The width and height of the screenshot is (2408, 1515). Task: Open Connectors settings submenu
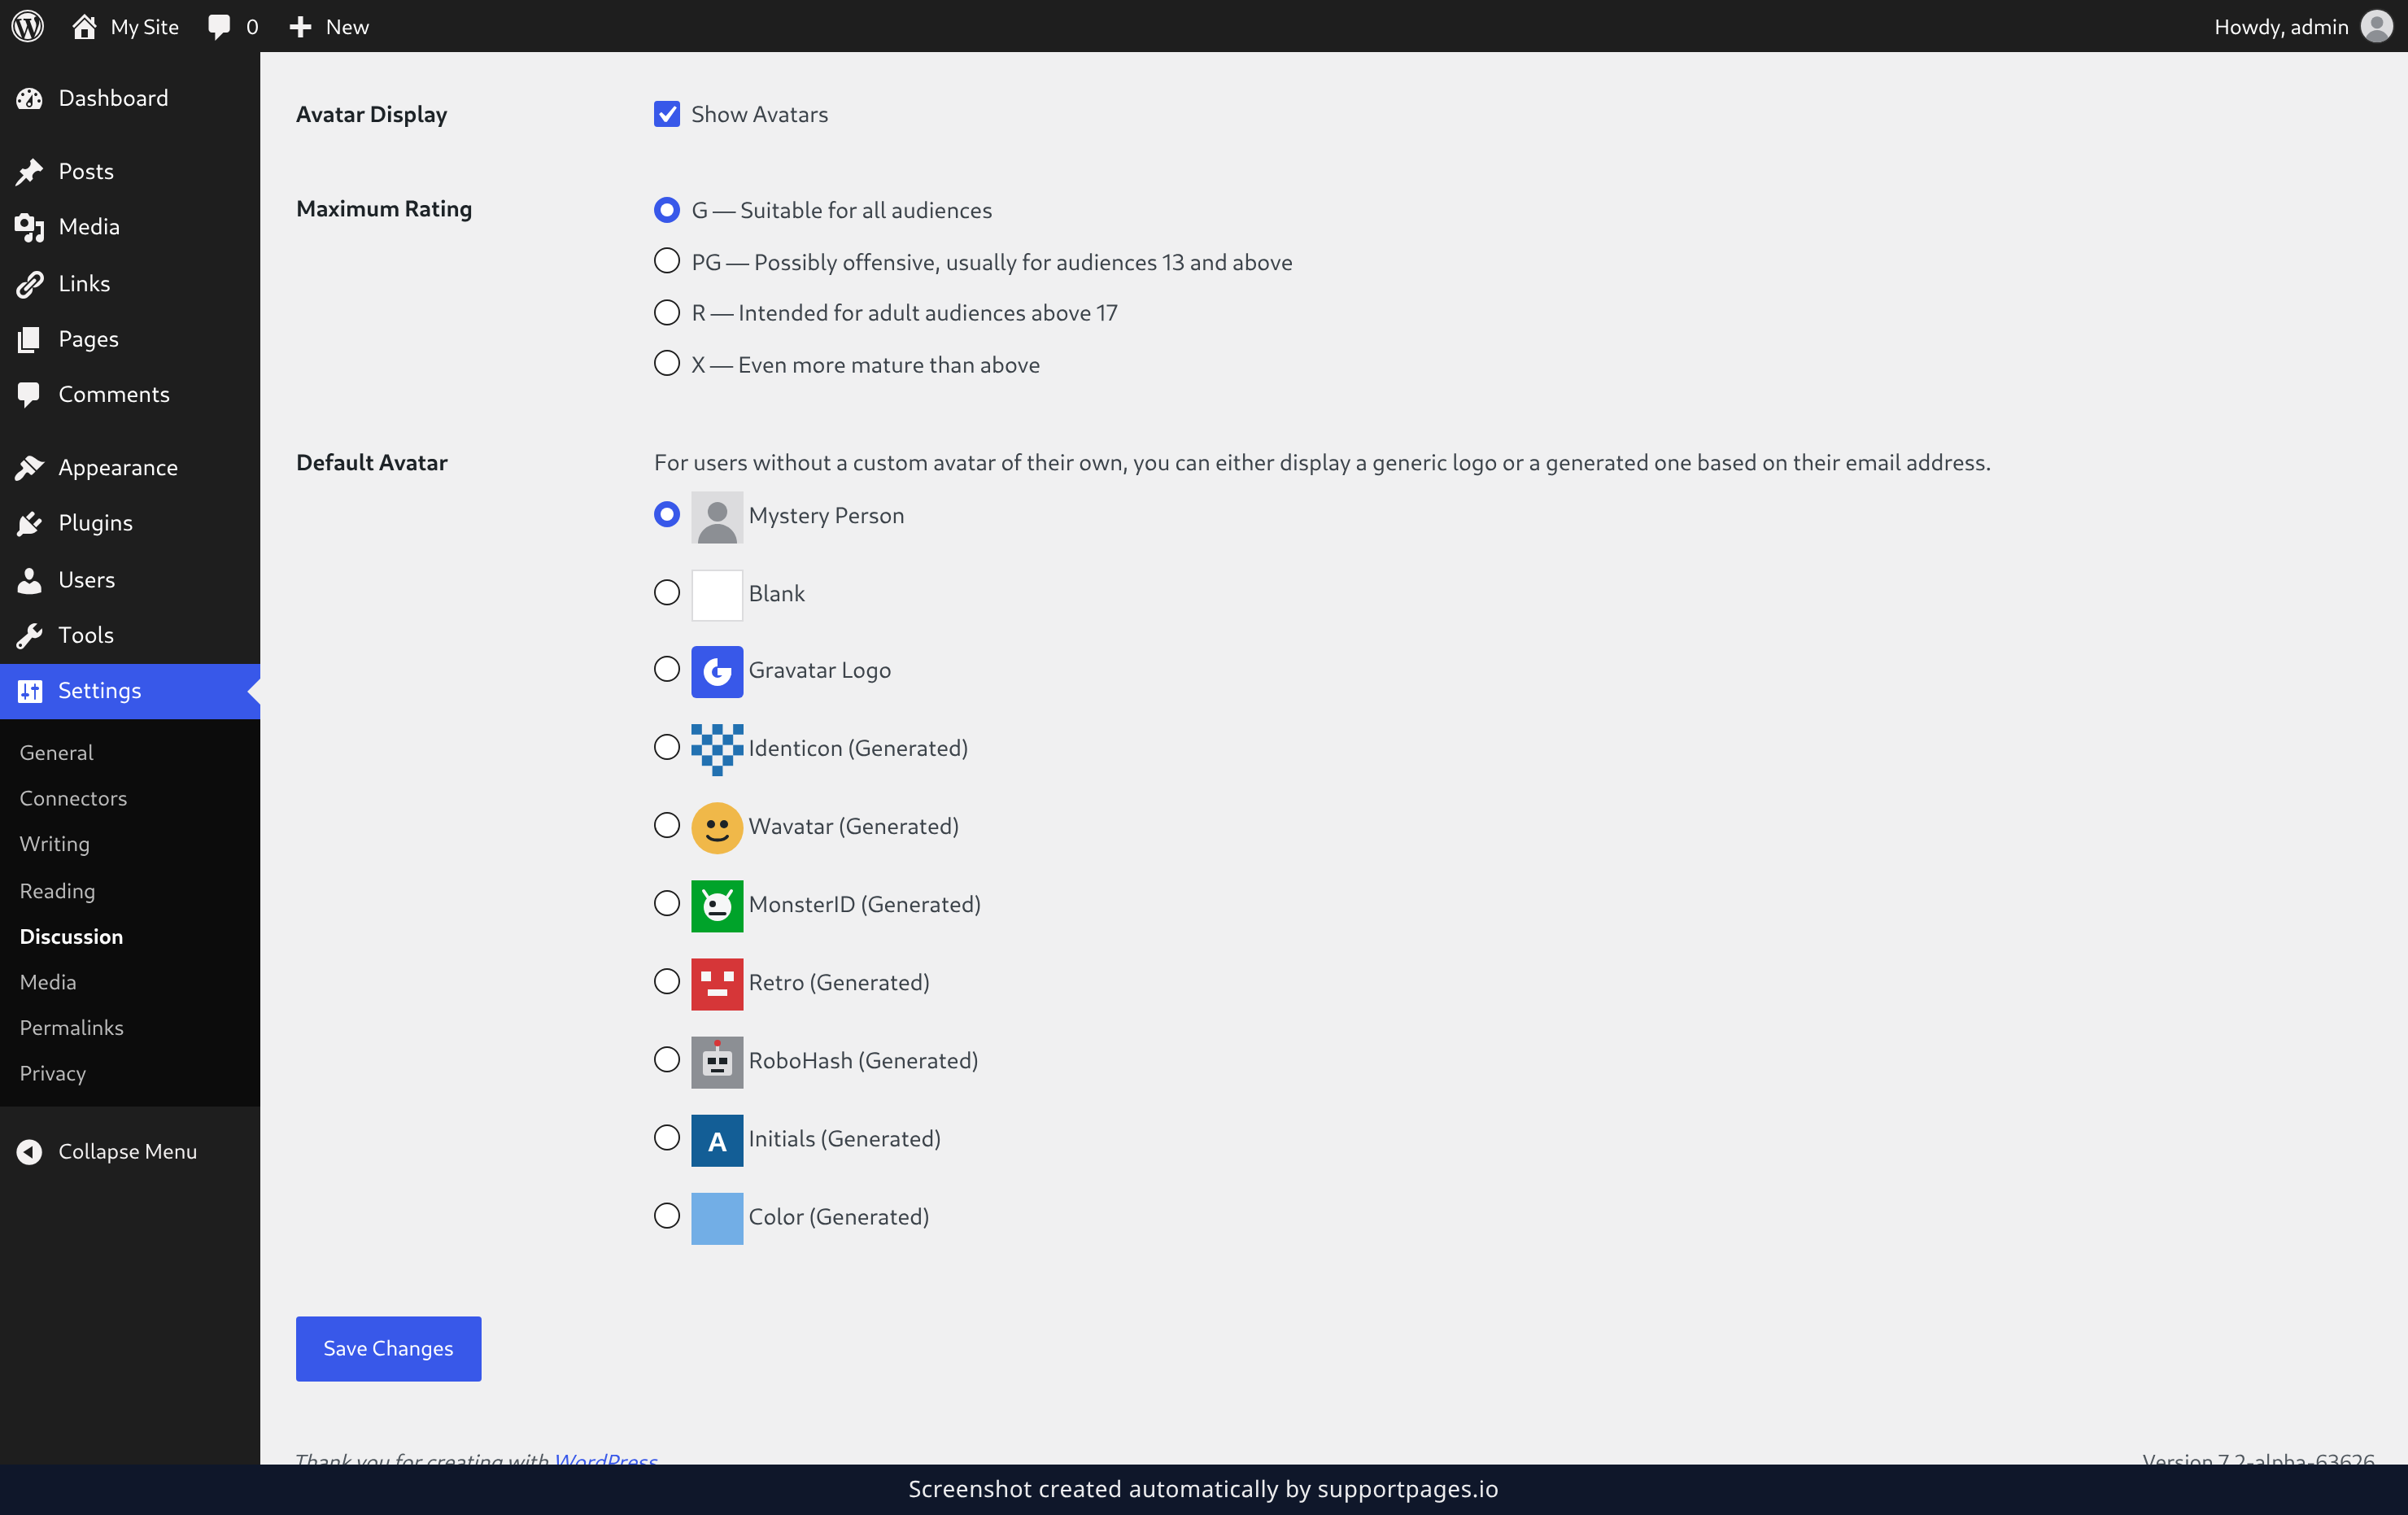(x=73, y=798)
